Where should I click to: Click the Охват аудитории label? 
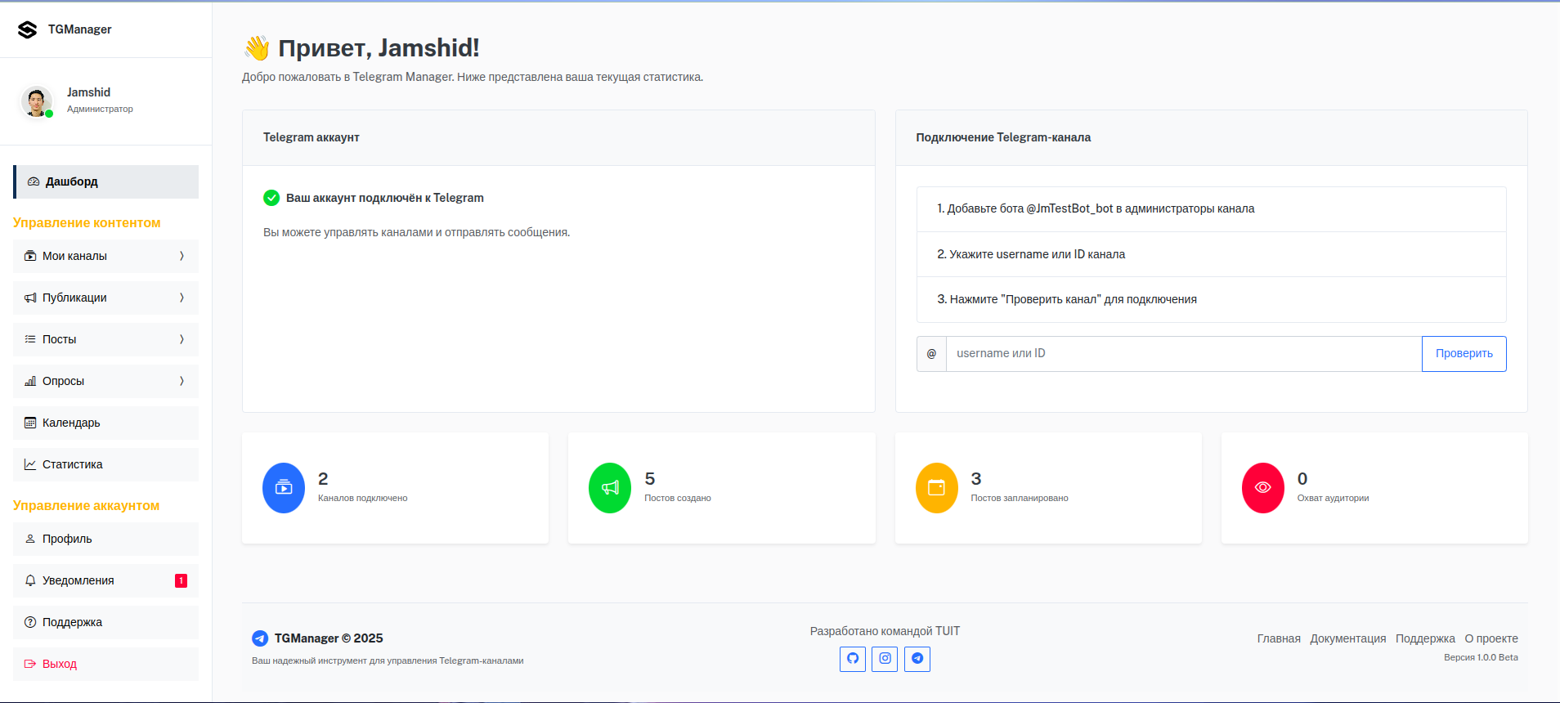[1333, 498]
